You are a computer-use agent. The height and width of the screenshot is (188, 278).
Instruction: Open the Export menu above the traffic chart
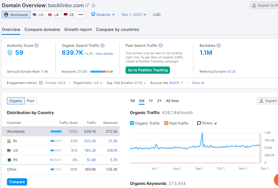click(x=270, y=101)
